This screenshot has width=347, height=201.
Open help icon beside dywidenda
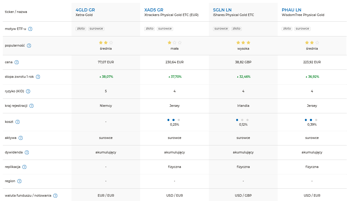[27, 153]
